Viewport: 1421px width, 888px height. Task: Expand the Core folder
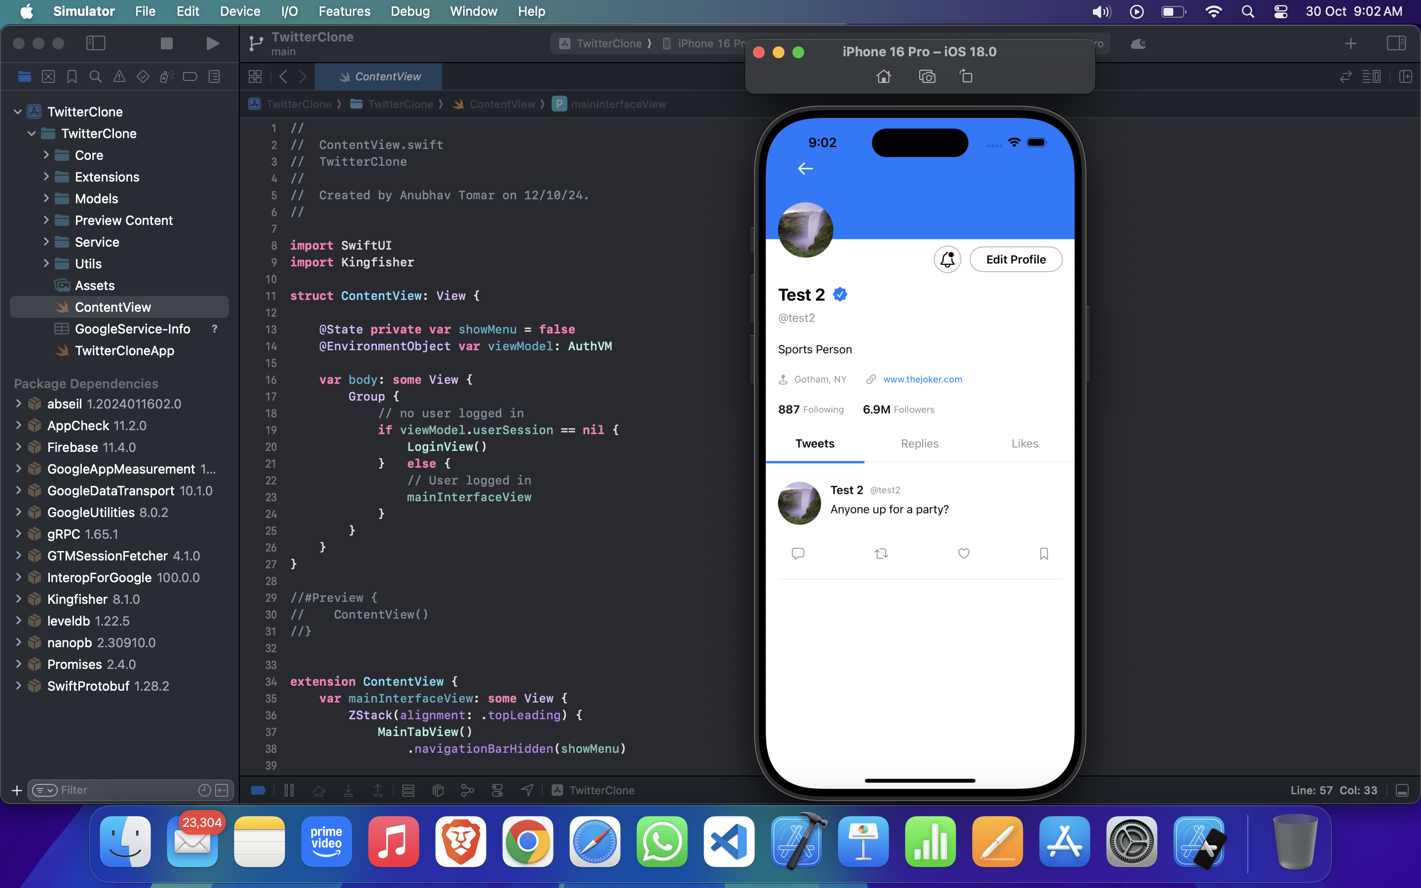click(46, 155)
